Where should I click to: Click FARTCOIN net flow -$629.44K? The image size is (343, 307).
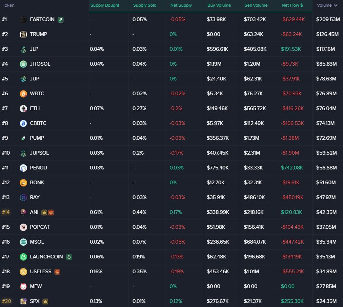click(293, 19)
